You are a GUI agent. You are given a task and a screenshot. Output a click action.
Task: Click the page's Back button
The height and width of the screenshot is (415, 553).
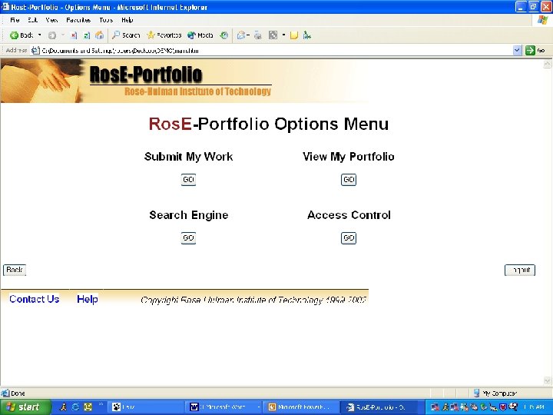pos(15,270)
